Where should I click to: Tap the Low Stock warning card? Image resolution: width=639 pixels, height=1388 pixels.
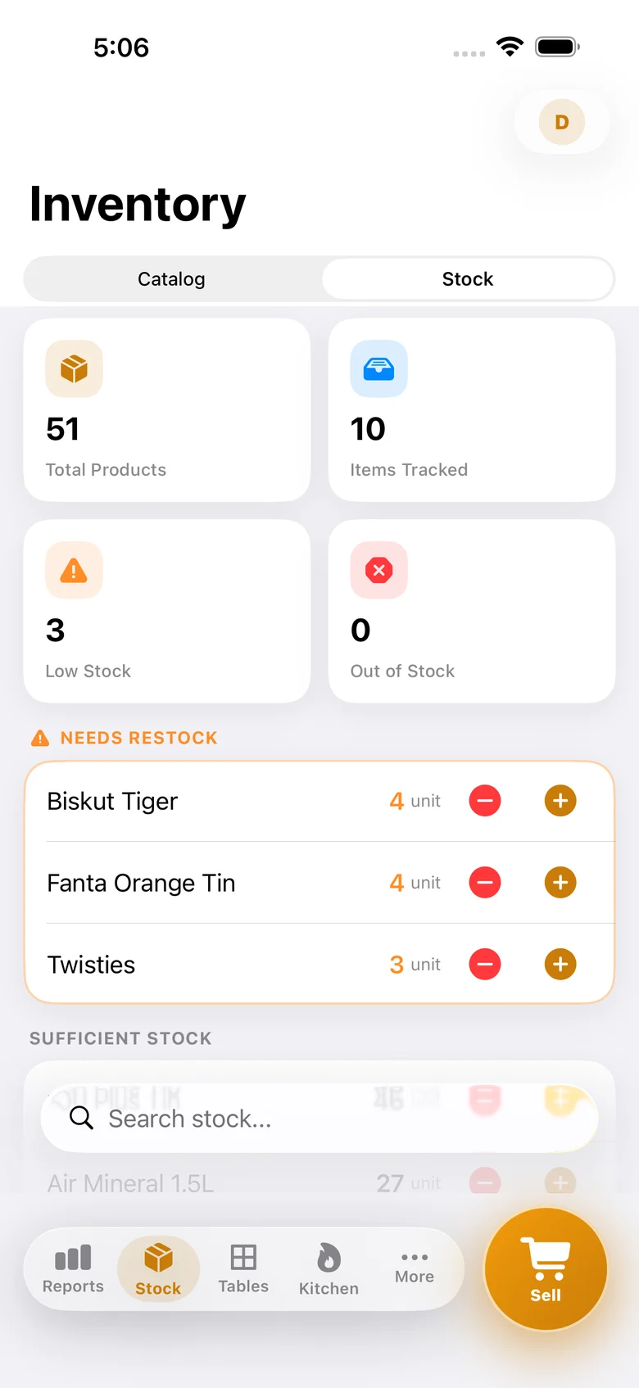pos(167,611)
